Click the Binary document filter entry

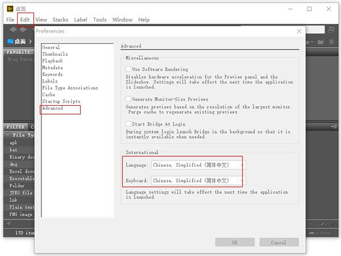click(x=22, y=157)
